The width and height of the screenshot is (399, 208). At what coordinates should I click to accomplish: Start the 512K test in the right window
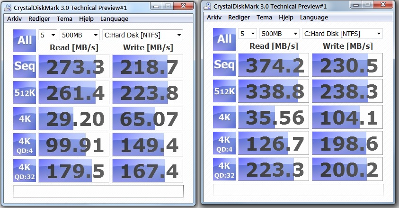(x=224, y=91)
